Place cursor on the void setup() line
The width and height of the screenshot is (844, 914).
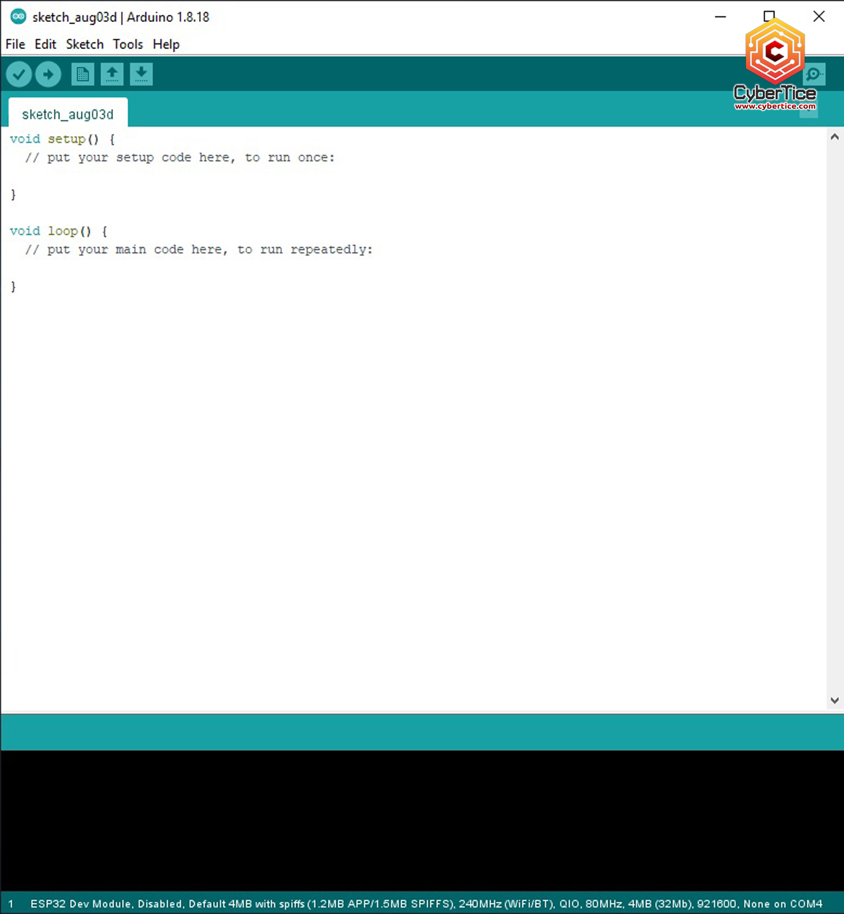pos(62,139)
